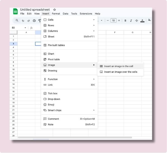
Task: Expand the Function submenu
Action: [69, 79]
